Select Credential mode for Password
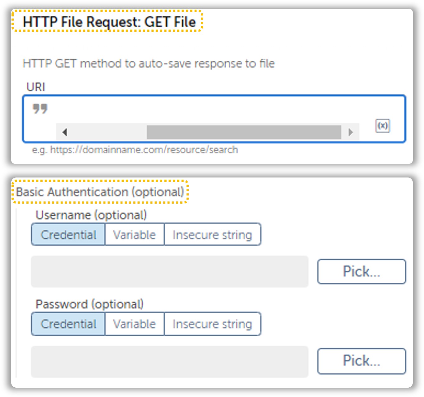424x397 pixels. [68, 324]
